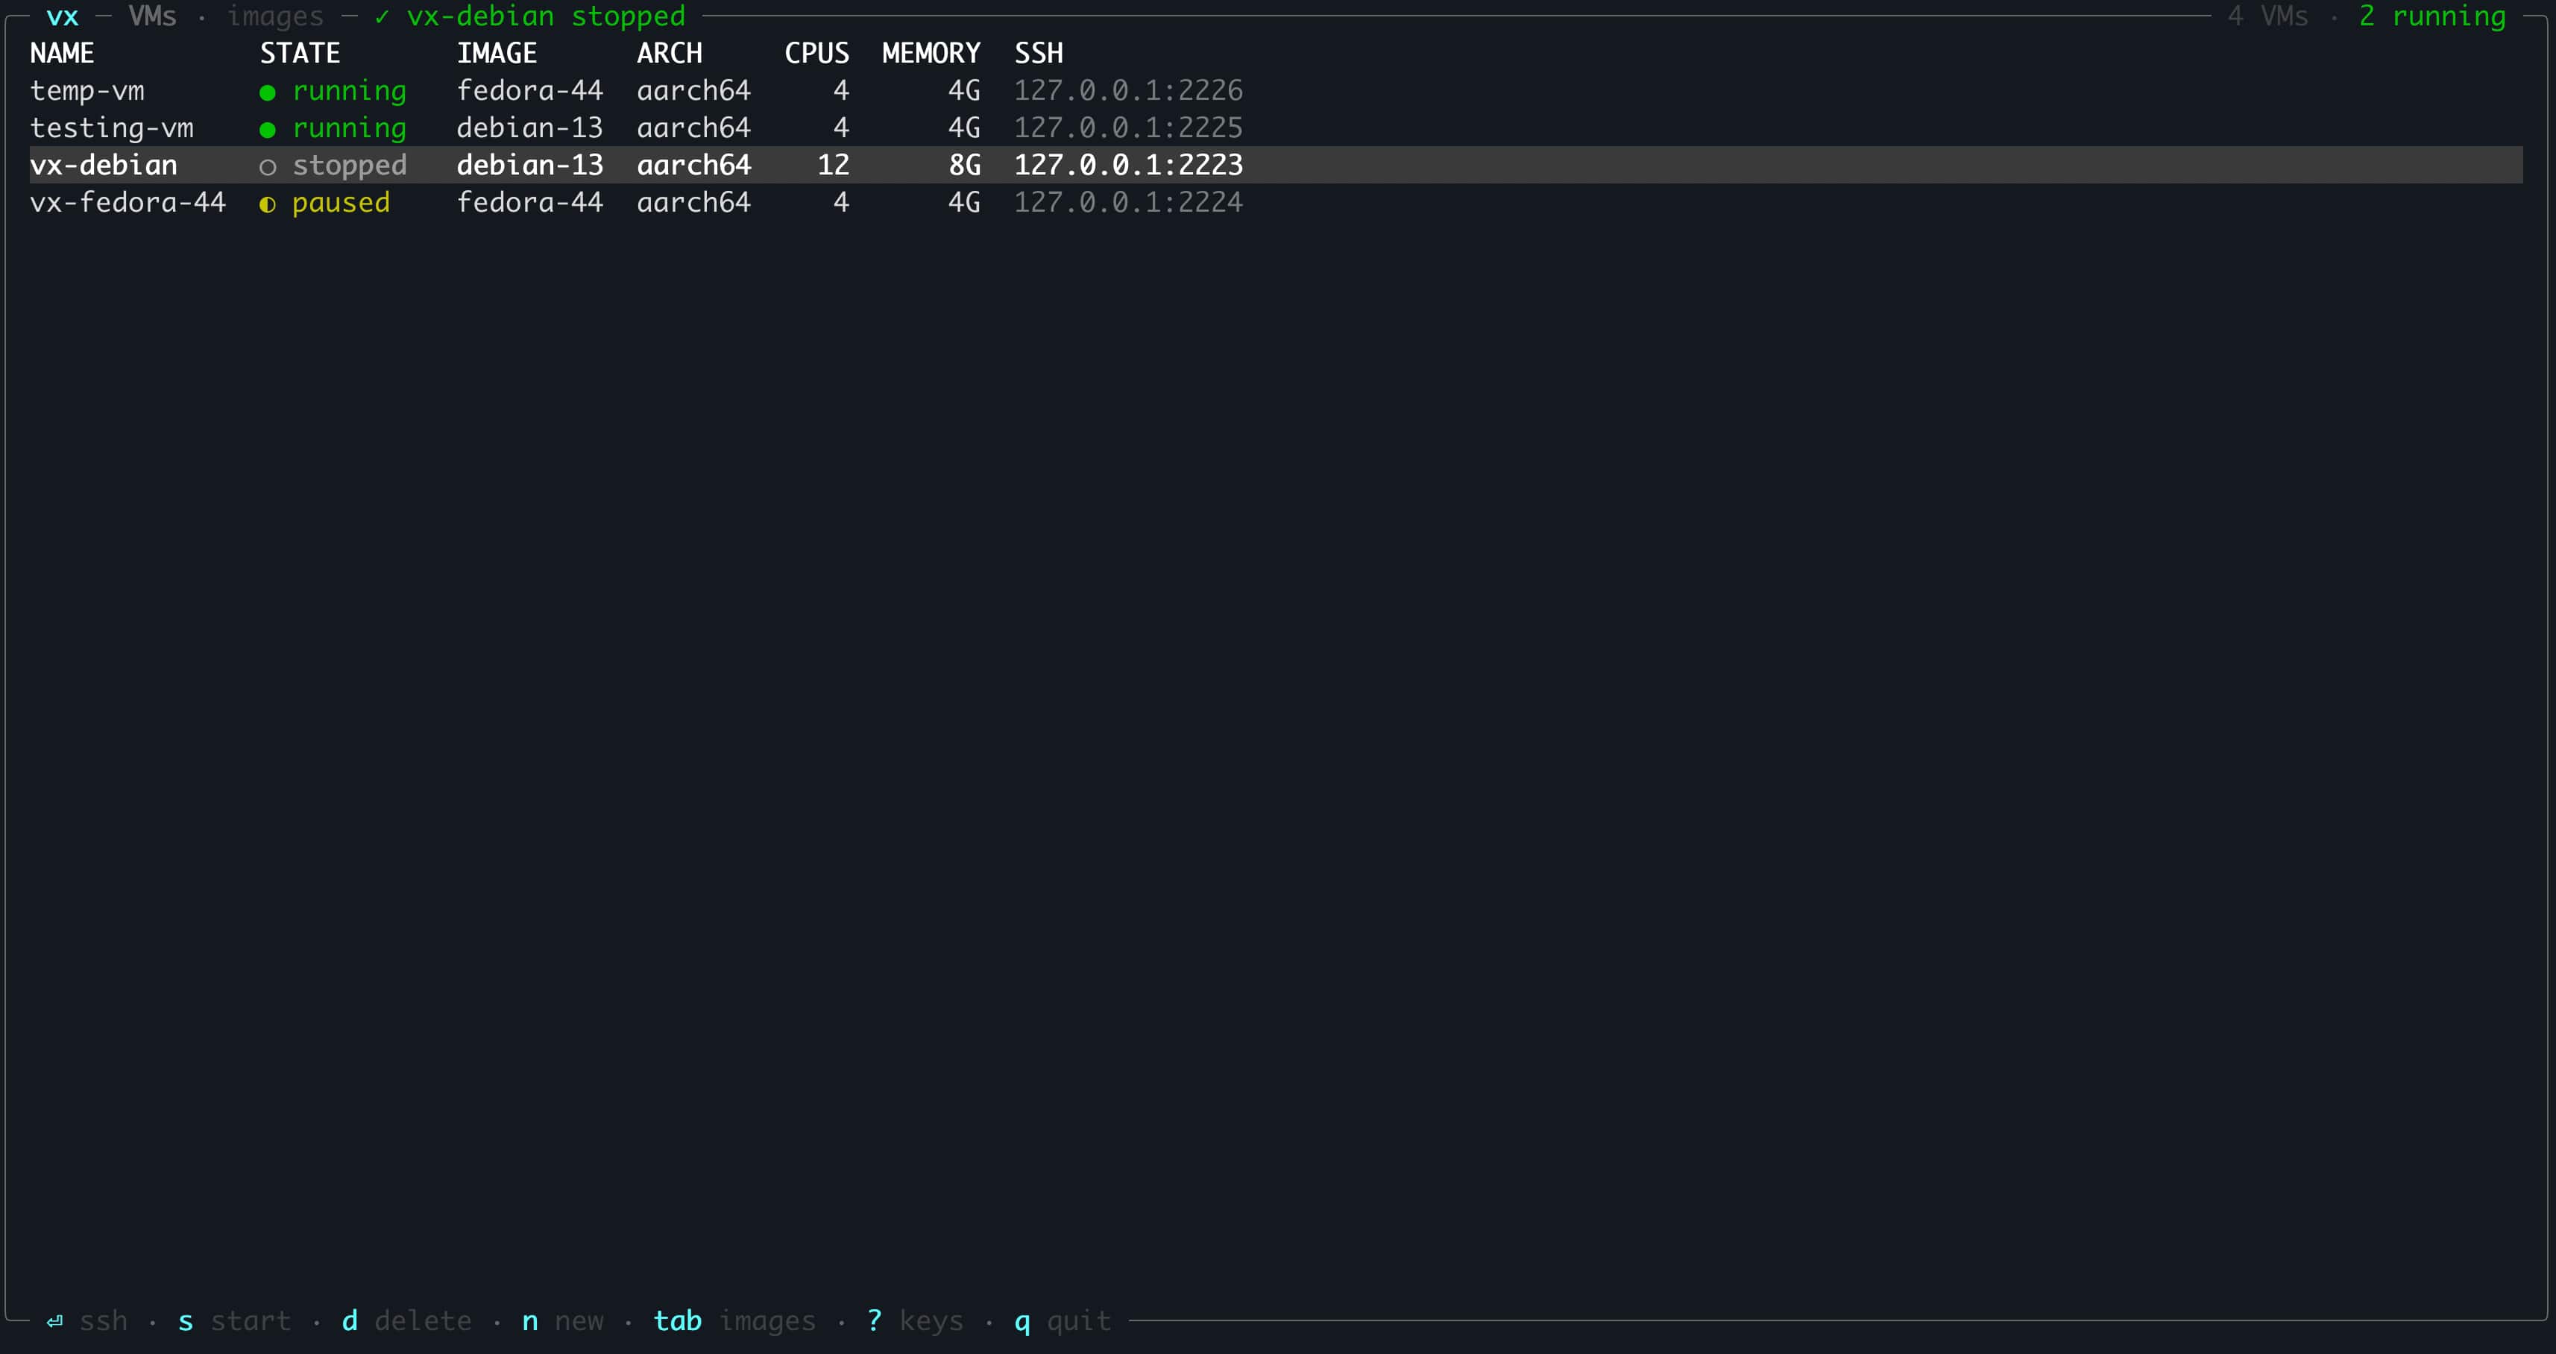
Task: Click the 'tab images' footer shortcut
Action: click(x=734, y=1321)
